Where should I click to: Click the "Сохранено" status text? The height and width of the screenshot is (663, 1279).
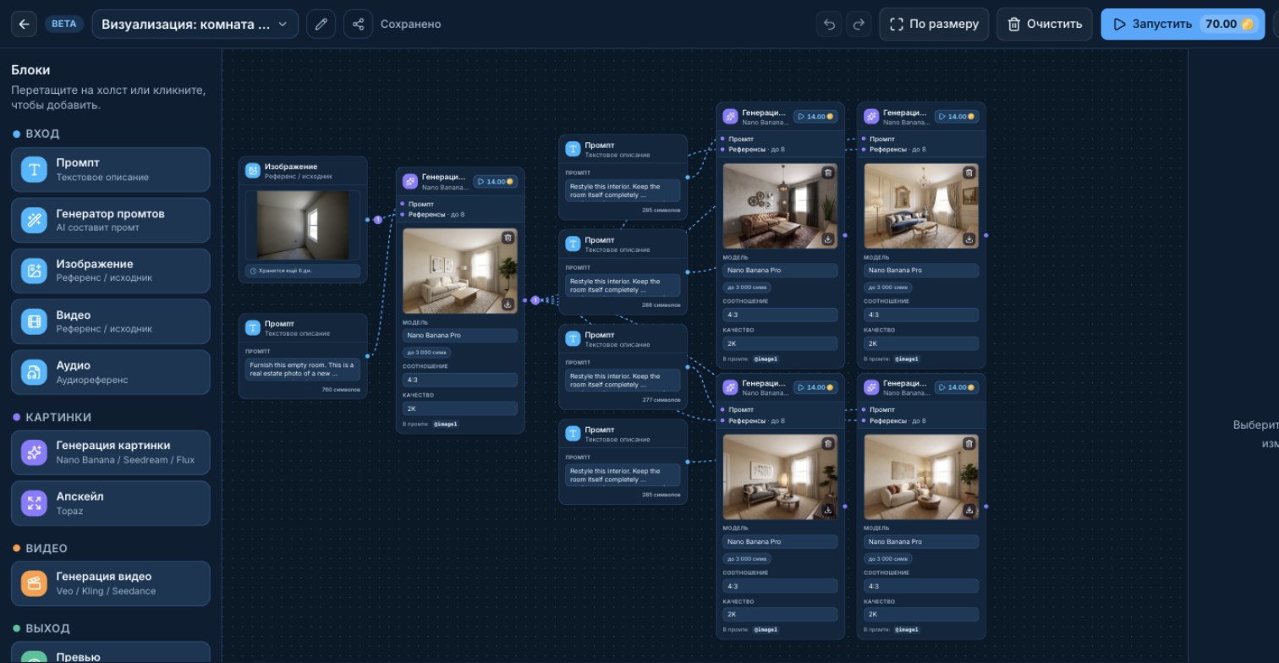411,24
